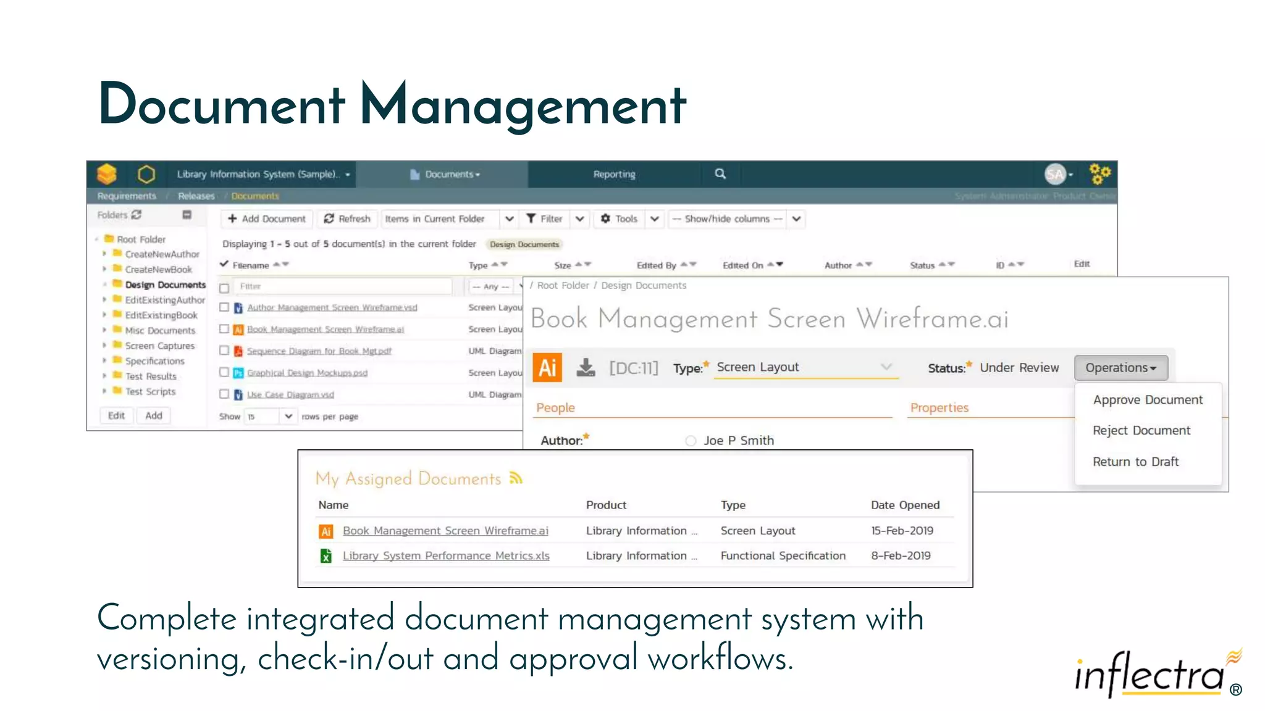Click the folder Add button
This screenshot has width=1265, height=711.
[154, 415]
